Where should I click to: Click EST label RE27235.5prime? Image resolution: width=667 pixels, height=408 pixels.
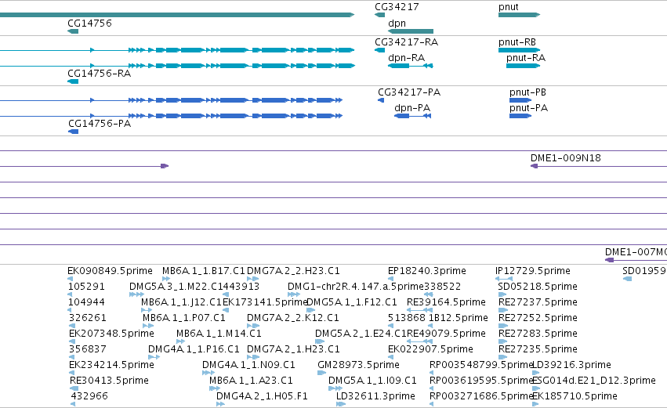(x=538, y=349)
